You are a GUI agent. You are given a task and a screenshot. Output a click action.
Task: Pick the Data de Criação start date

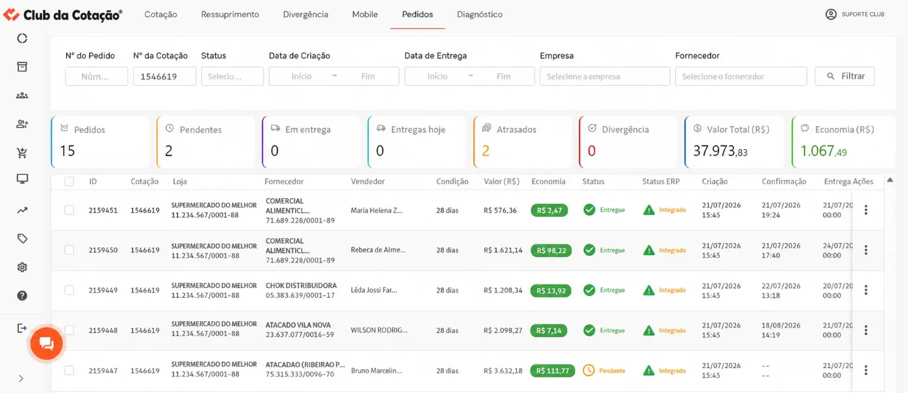[x=301, y=76]
